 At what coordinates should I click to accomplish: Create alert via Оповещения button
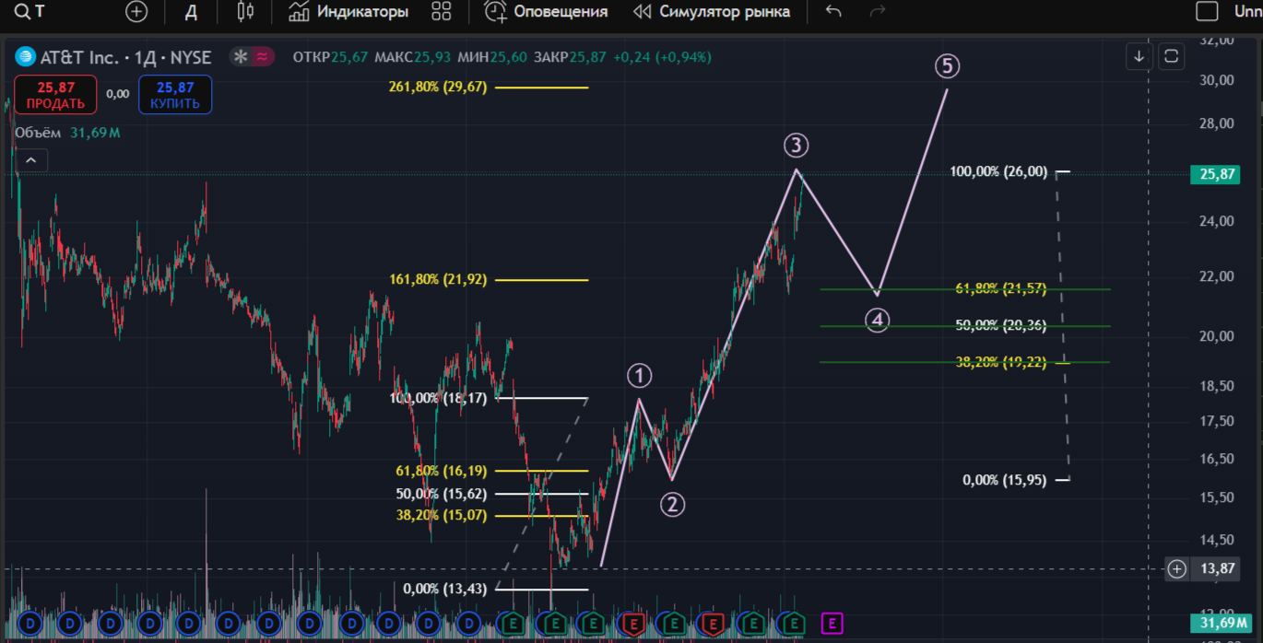pyautogui.click(x=547, y=12)
